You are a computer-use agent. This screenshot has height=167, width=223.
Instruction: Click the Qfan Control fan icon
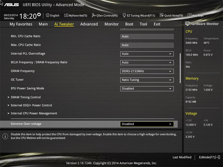pyautogui.click(x=94, y=15)
